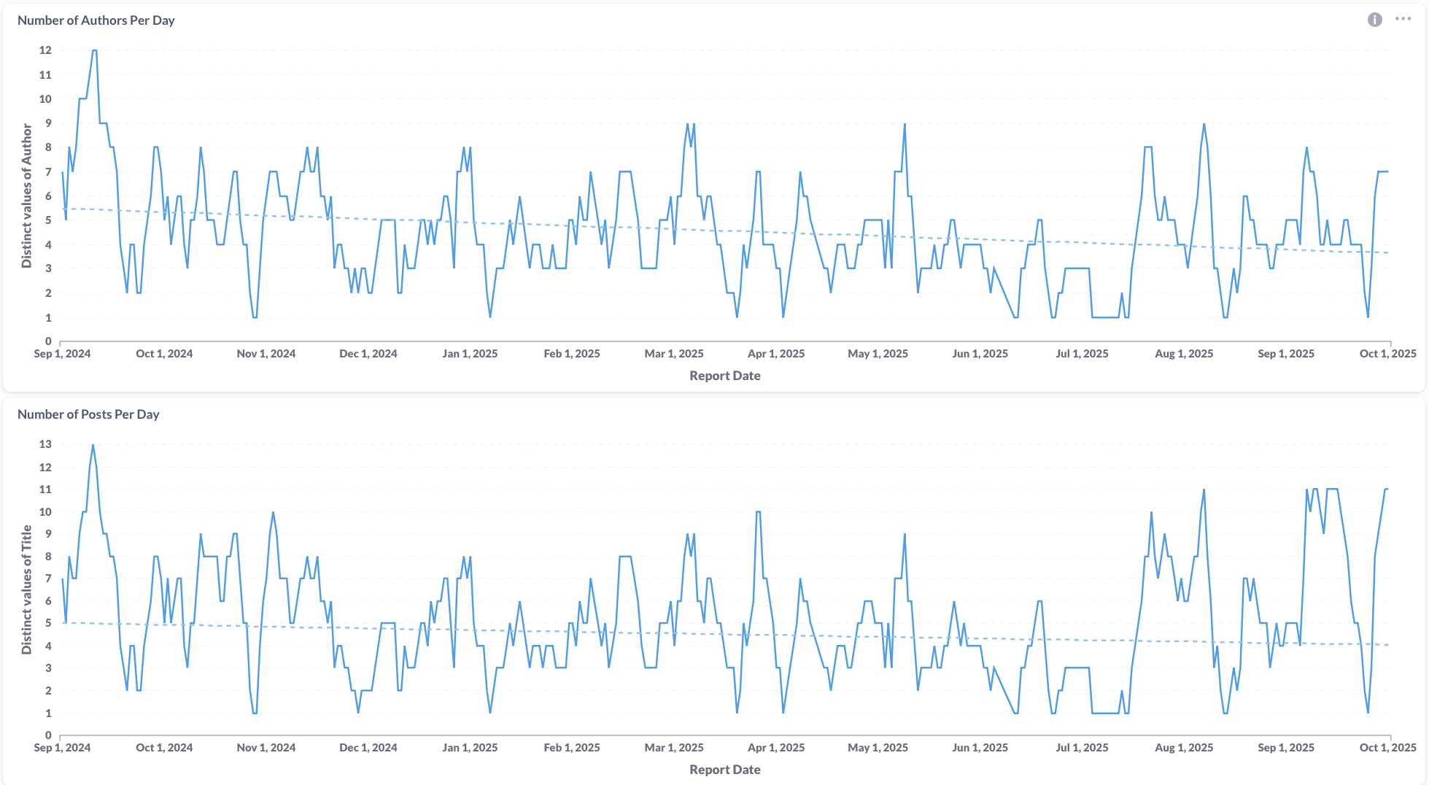
Task: Click the 10-post peak just before April 2025
Action: click(x=758, y=512)
